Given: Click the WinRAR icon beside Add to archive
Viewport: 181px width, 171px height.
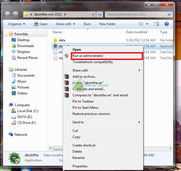Looking at the screenshot, I should 67,76.
